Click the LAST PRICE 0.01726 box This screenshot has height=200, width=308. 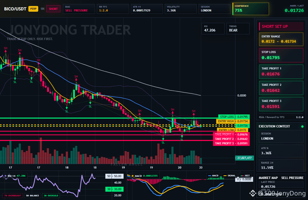281,185
